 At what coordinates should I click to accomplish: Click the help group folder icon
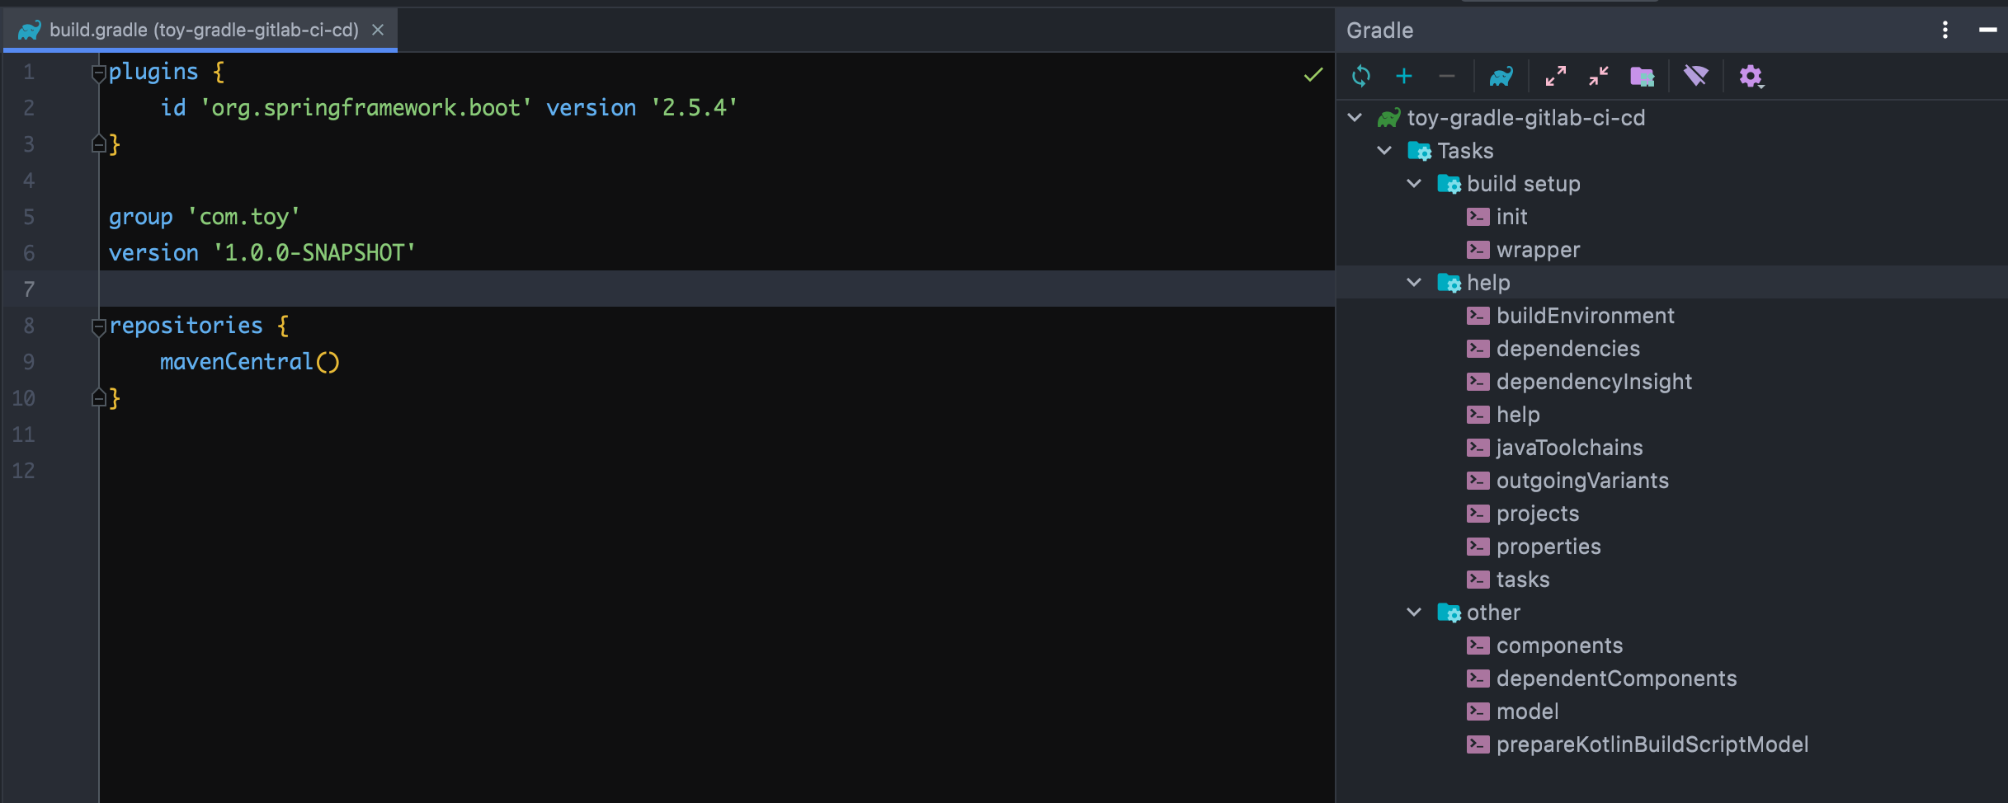(x=1449, y=283)
